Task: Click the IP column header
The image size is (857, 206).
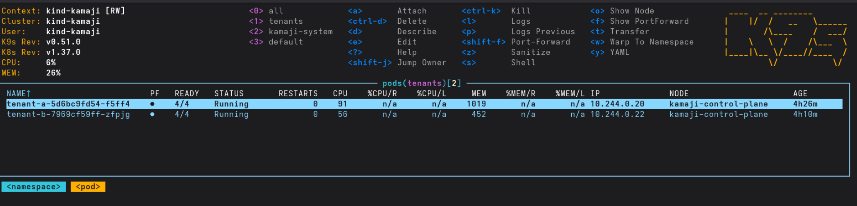Action: 595,93
